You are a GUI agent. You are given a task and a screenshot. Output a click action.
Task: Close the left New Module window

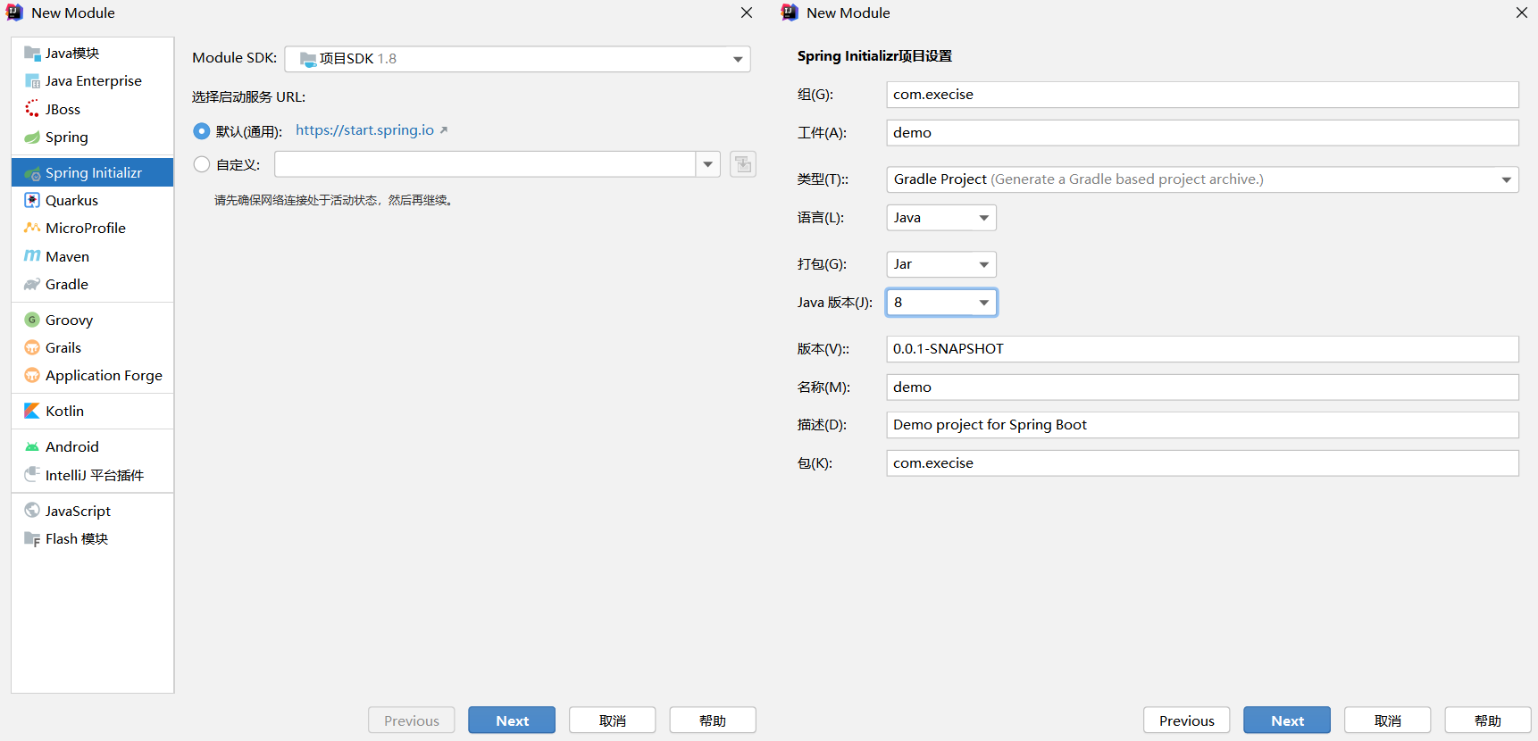(747, 12)
